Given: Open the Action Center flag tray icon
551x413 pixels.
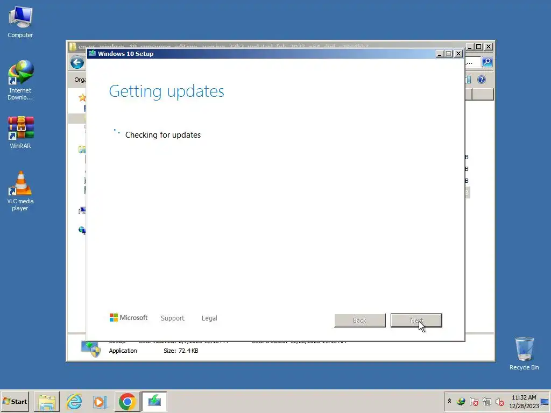Looking at the screenshot, I should point(474,401).
